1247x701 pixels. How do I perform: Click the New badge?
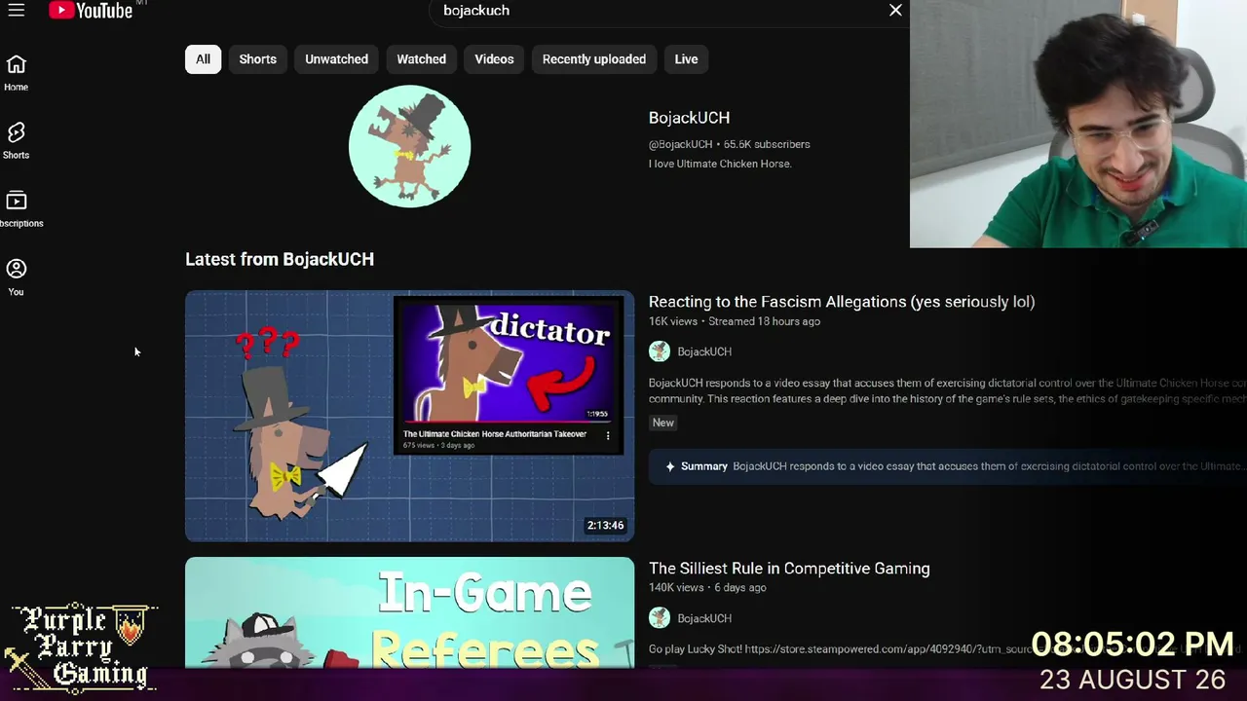pos(663,423)
